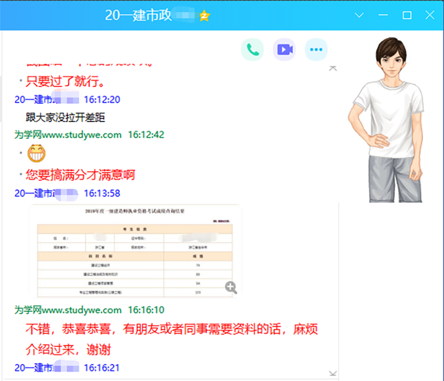Click sender name 为学网www.studywe.com at 16:12:42
Image resolution: width=444 pixels, height=381 pixels.
[x=68, y=135]
